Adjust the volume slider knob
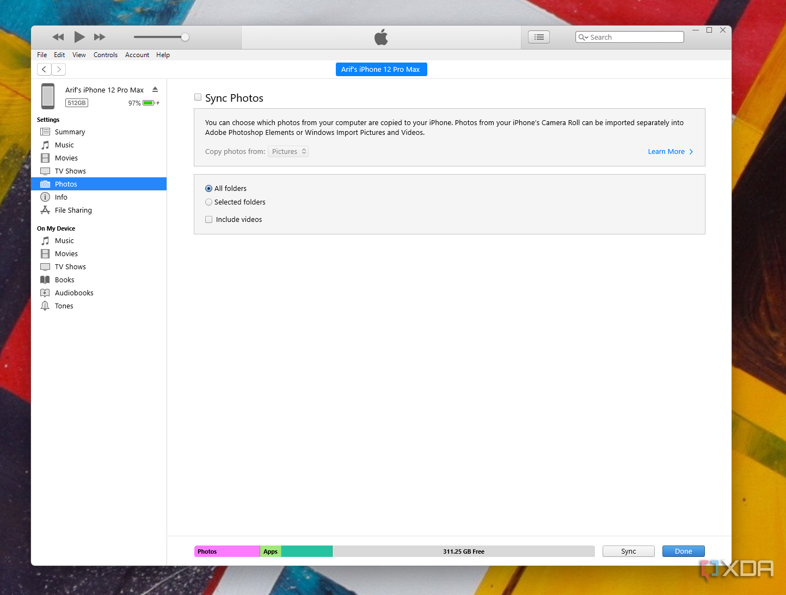This screenshot has height=595, width=786. click(x=185, y=37)
